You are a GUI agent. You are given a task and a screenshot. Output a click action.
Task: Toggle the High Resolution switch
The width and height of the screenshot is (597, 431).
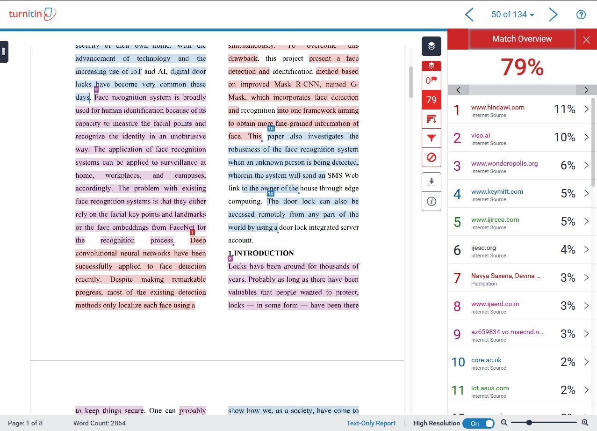(x=478, y=423)
